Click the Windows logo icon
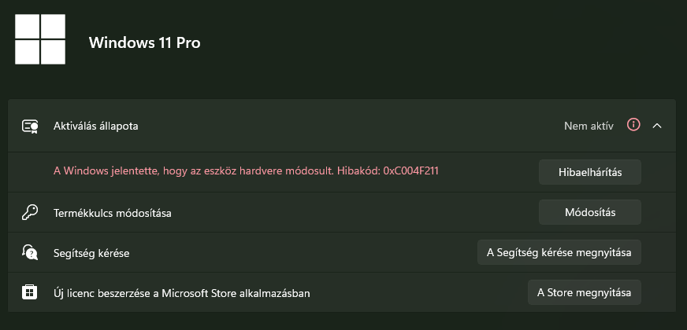This screenshot has height=330, width=687. pos(40,39)
